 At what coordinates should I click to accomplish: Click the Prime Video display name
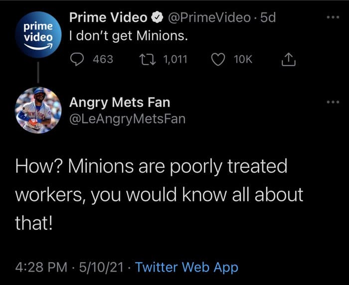[108, 17]
